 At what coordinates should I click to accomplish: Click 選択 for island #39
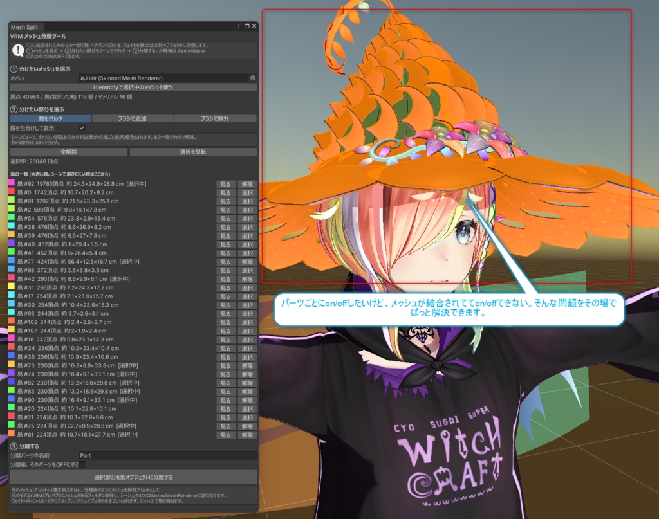(x=247, y=236)
